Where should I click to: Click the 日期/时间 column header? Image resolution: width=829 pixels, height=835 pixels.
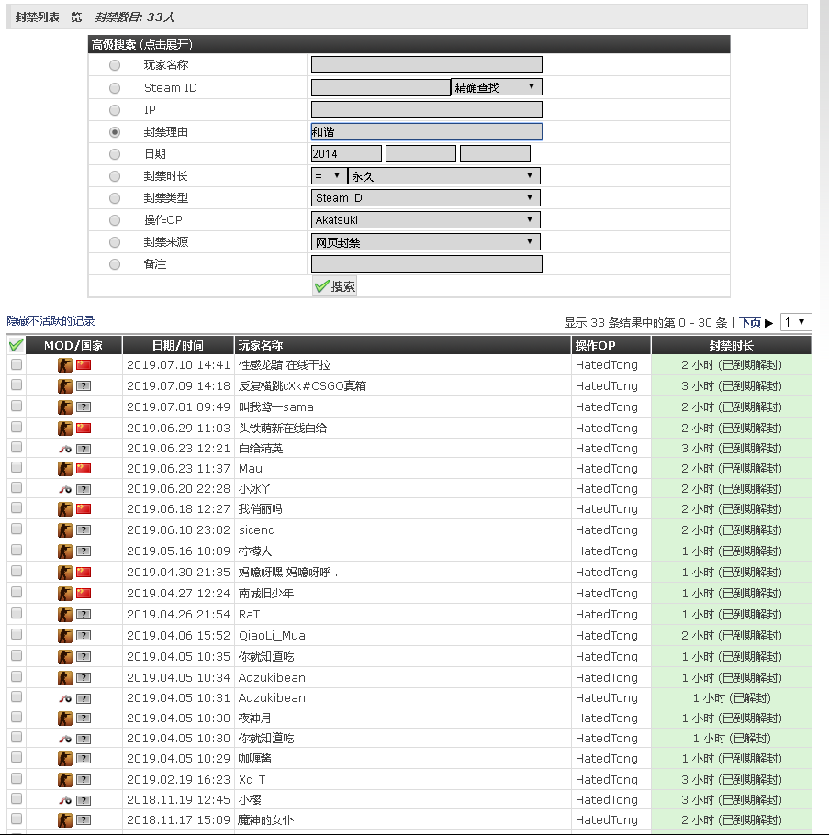click(x=178, y=346)
